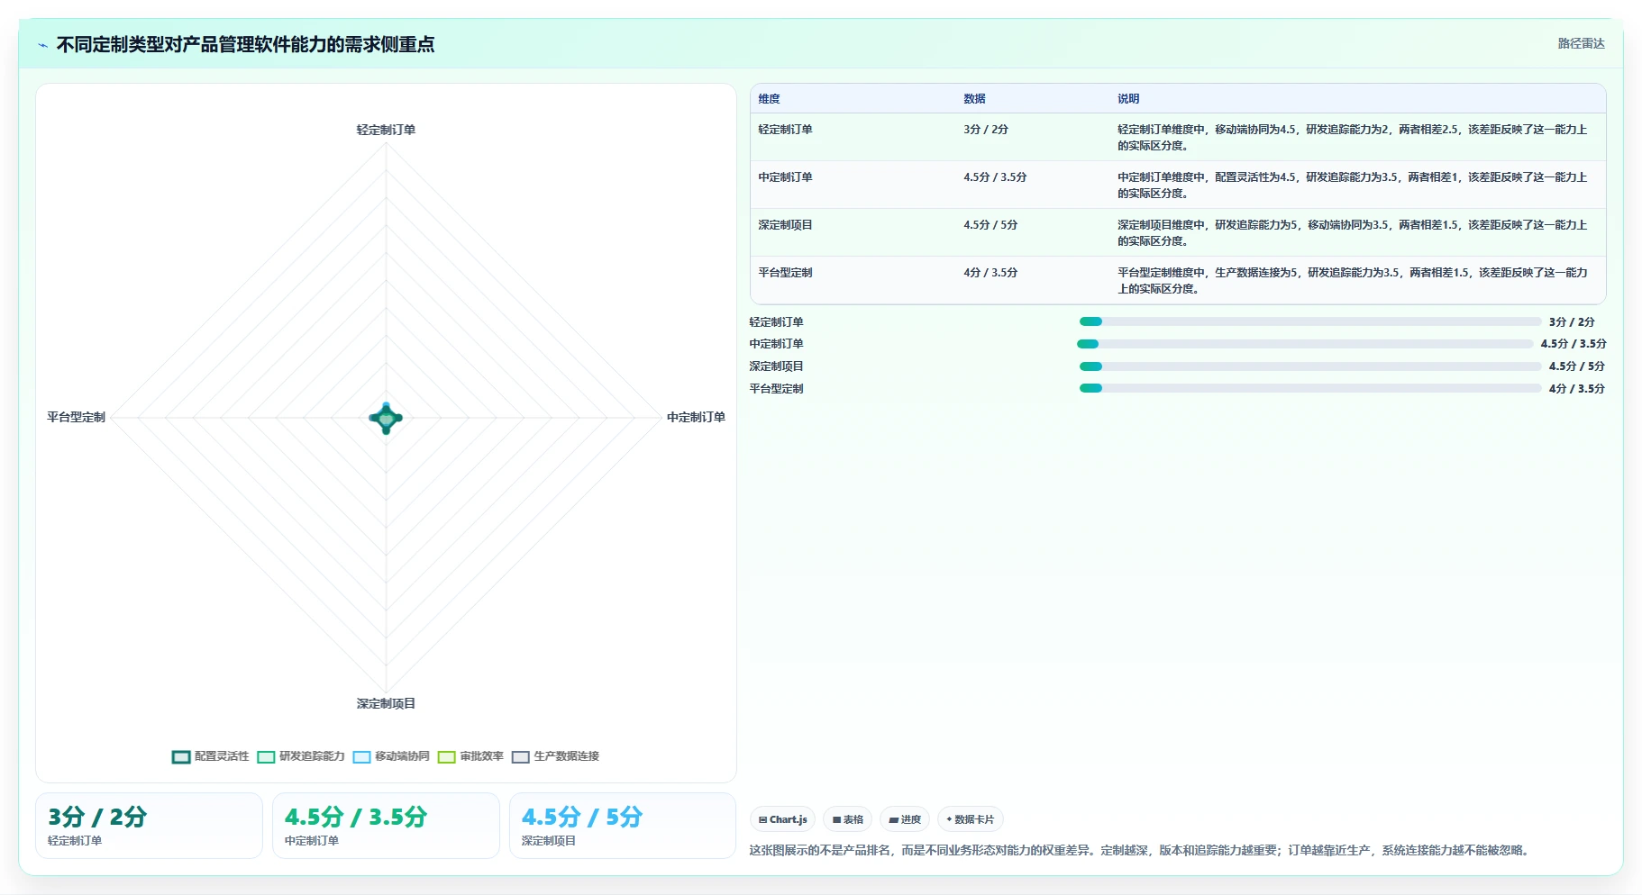The height and width of the screenshot is (895, 1642).
Task: Click the 深定制项目 progress bar
Action: 1310,366
